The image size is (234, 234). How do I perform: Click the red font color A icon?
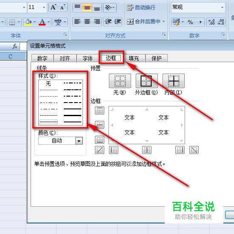42,22
